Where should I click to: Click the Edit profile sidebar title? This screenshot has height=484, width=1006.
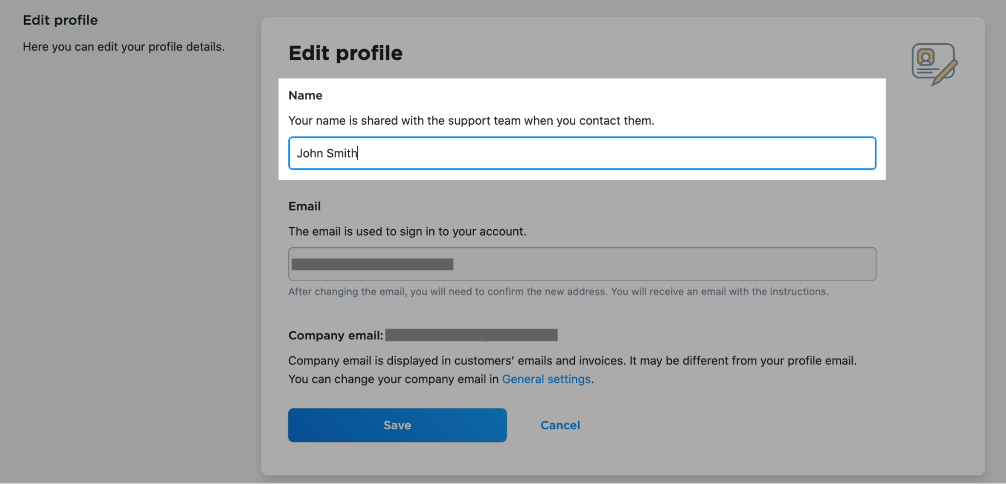[60, 20]
